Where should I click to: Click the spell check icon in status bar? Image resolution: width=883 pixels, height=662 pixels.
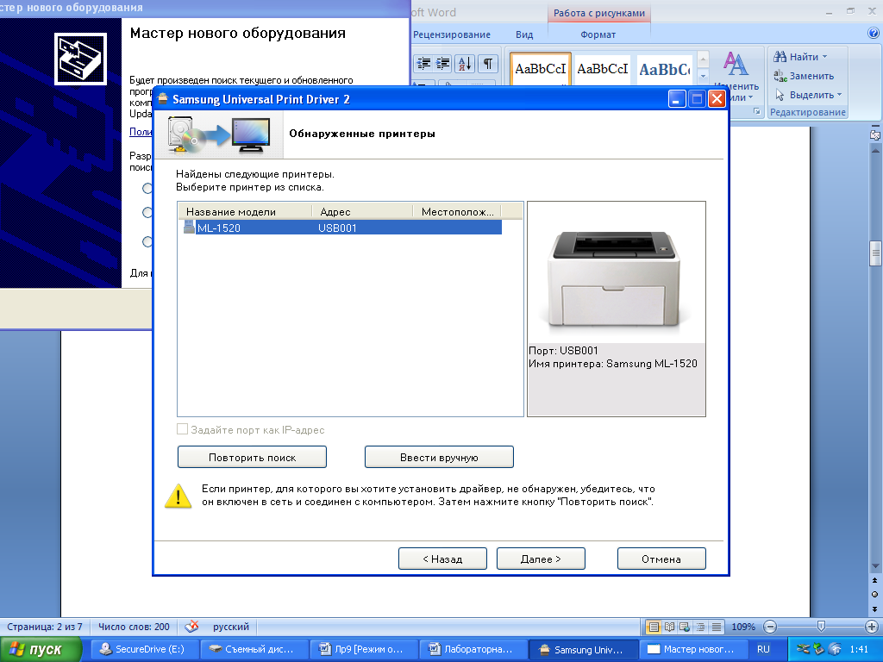(191, 627)
